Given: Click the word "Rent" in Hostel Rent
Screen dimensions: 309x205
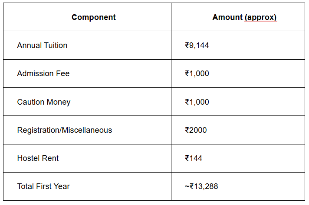Looking at the screenshot, I should 50,158.
